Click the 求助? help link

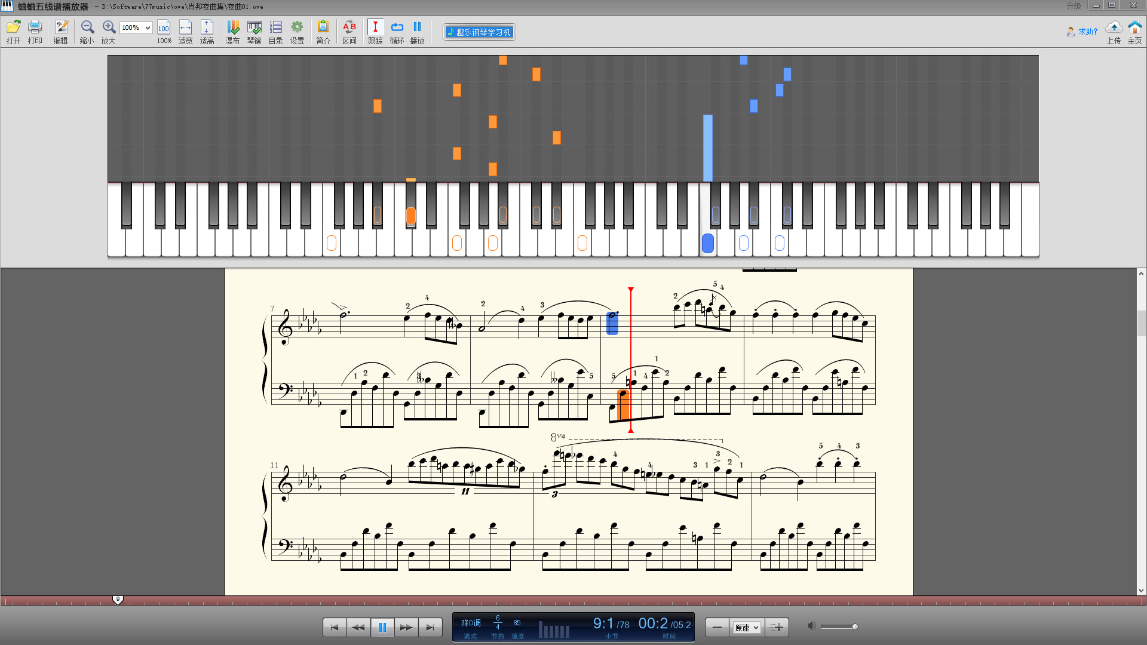pyautogui.click(x=1082, y=32)
